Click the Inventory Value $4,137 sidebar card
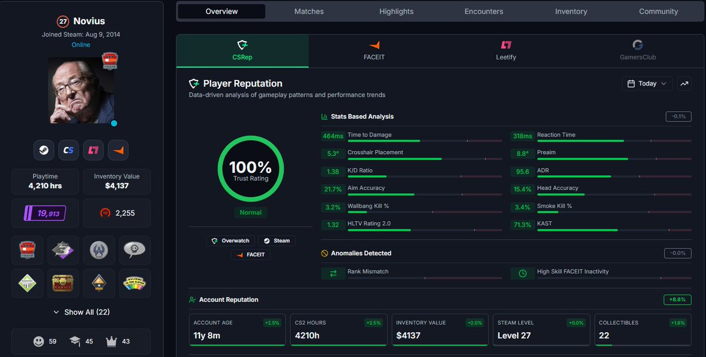Viewport: 706px width, 357px height. click(x=116, y=182)
